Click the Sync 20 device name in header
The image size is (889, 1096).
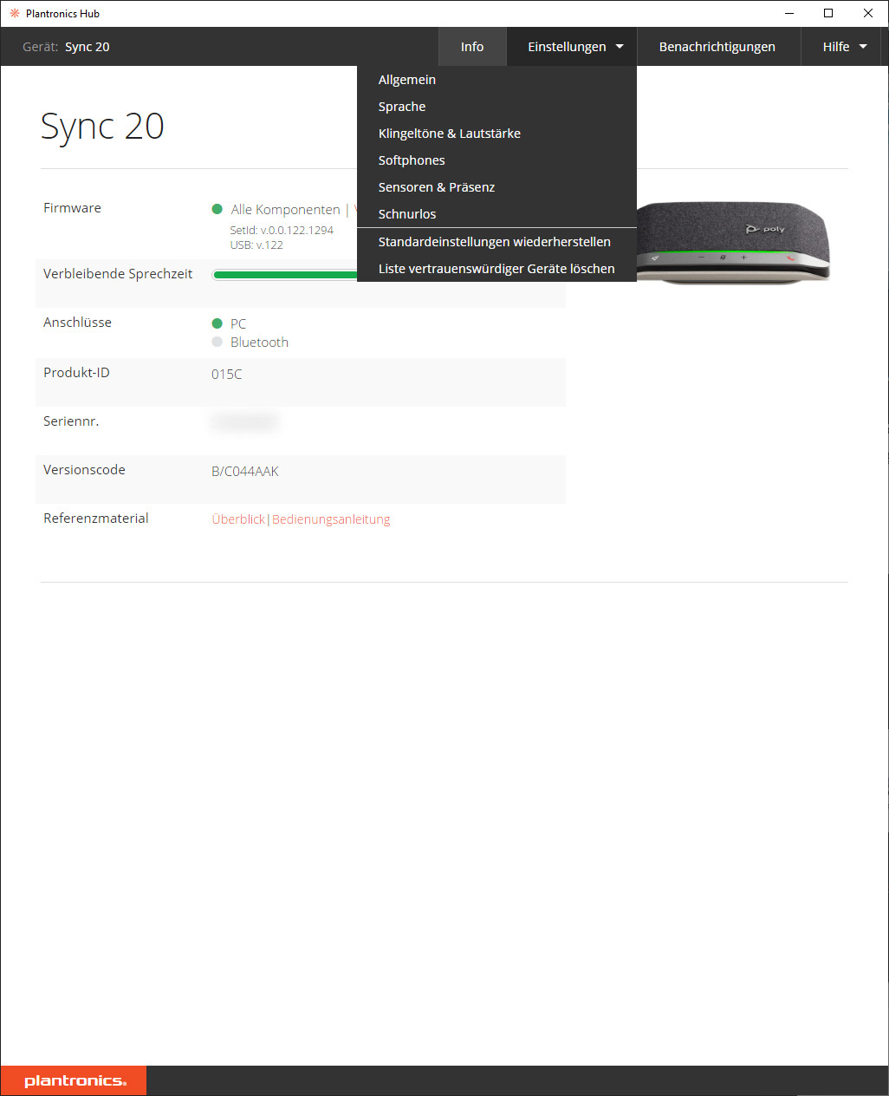click(x=88, y=47)
